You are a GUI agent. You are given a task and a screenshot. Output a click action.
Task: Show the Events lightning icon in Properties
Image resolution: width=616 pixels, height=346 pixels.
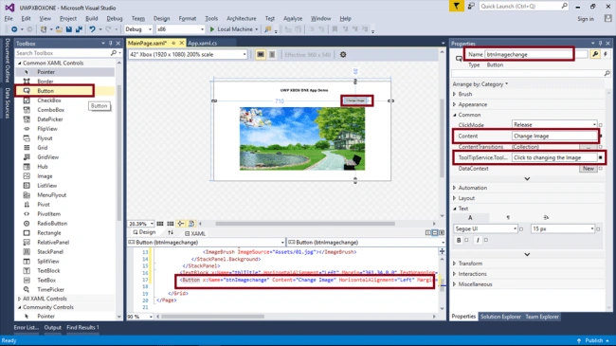[x=606, y=54]
